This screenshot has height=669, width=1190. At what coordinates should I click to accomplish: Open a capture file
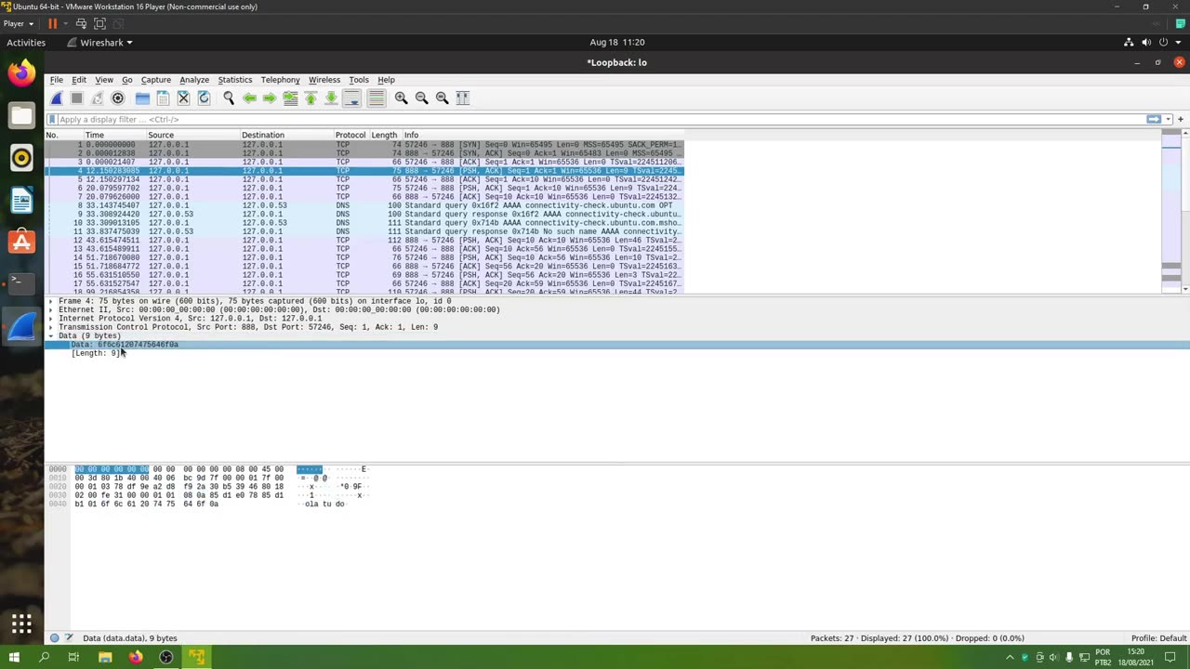(142, 98)
